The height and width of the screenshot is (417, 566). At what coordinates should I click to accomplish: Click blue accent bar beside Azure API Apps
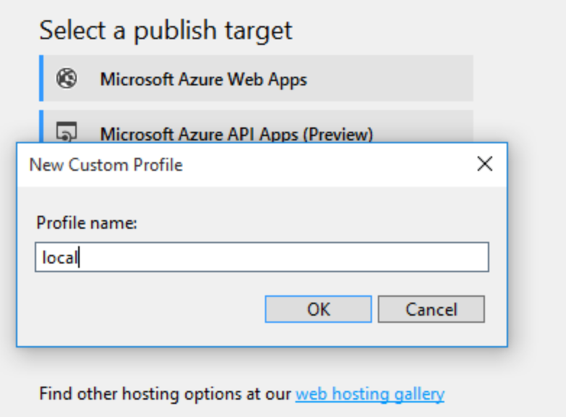pos(41,127)
